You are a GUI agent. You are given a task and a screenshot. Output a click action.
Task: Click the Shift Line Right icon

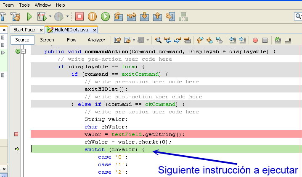[242, 40]
